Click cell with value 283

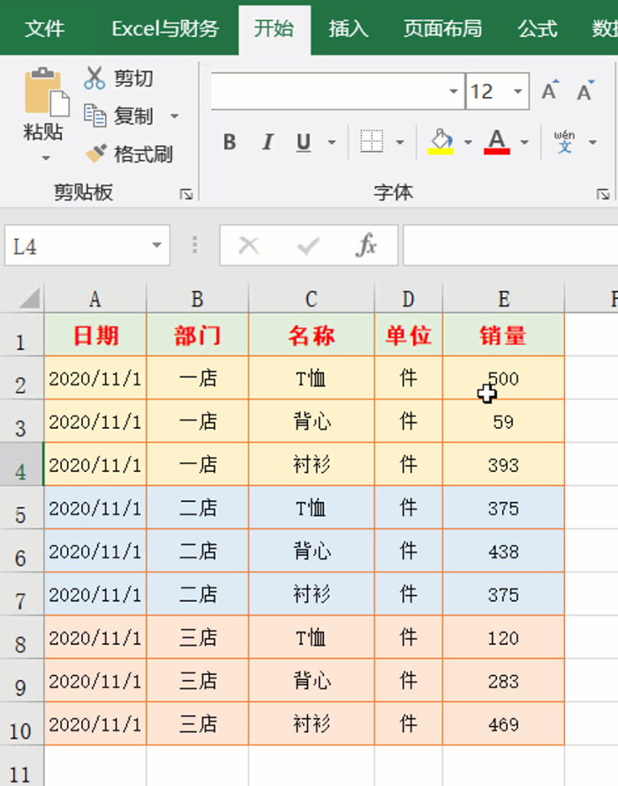503,680
